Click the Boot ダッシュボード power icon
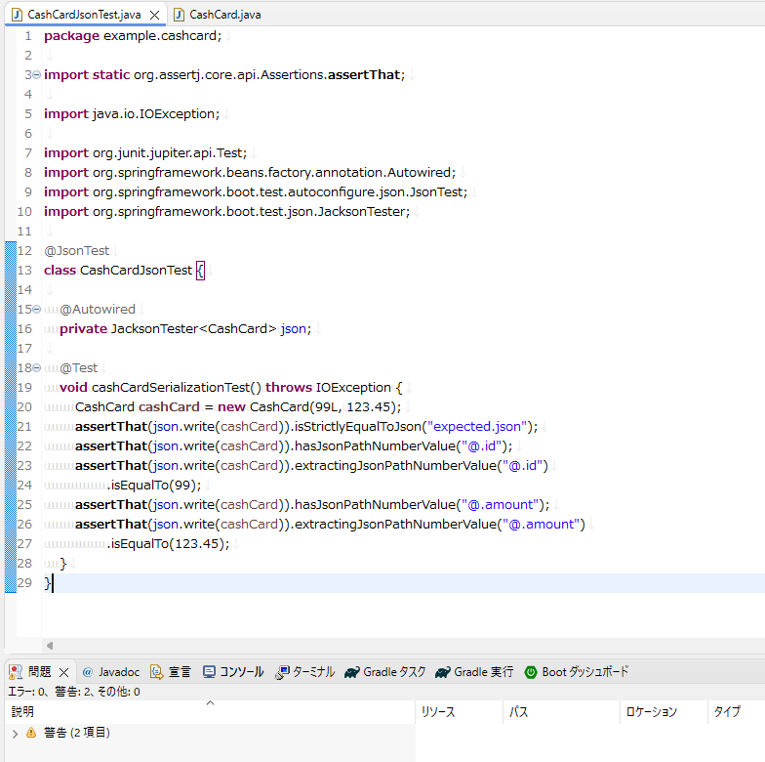 531,672
